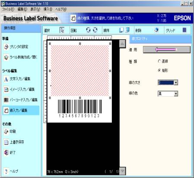The width and height of the screenshot is (194, 178).
Task: Open printer settings (プリンタの設定)
Action: point(16,47)
